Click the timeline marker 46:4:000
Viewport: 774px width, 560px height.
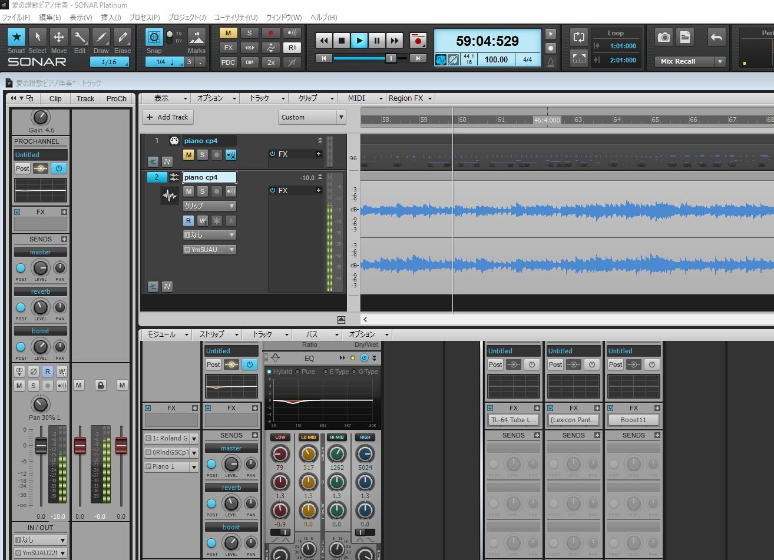(547, 120)
